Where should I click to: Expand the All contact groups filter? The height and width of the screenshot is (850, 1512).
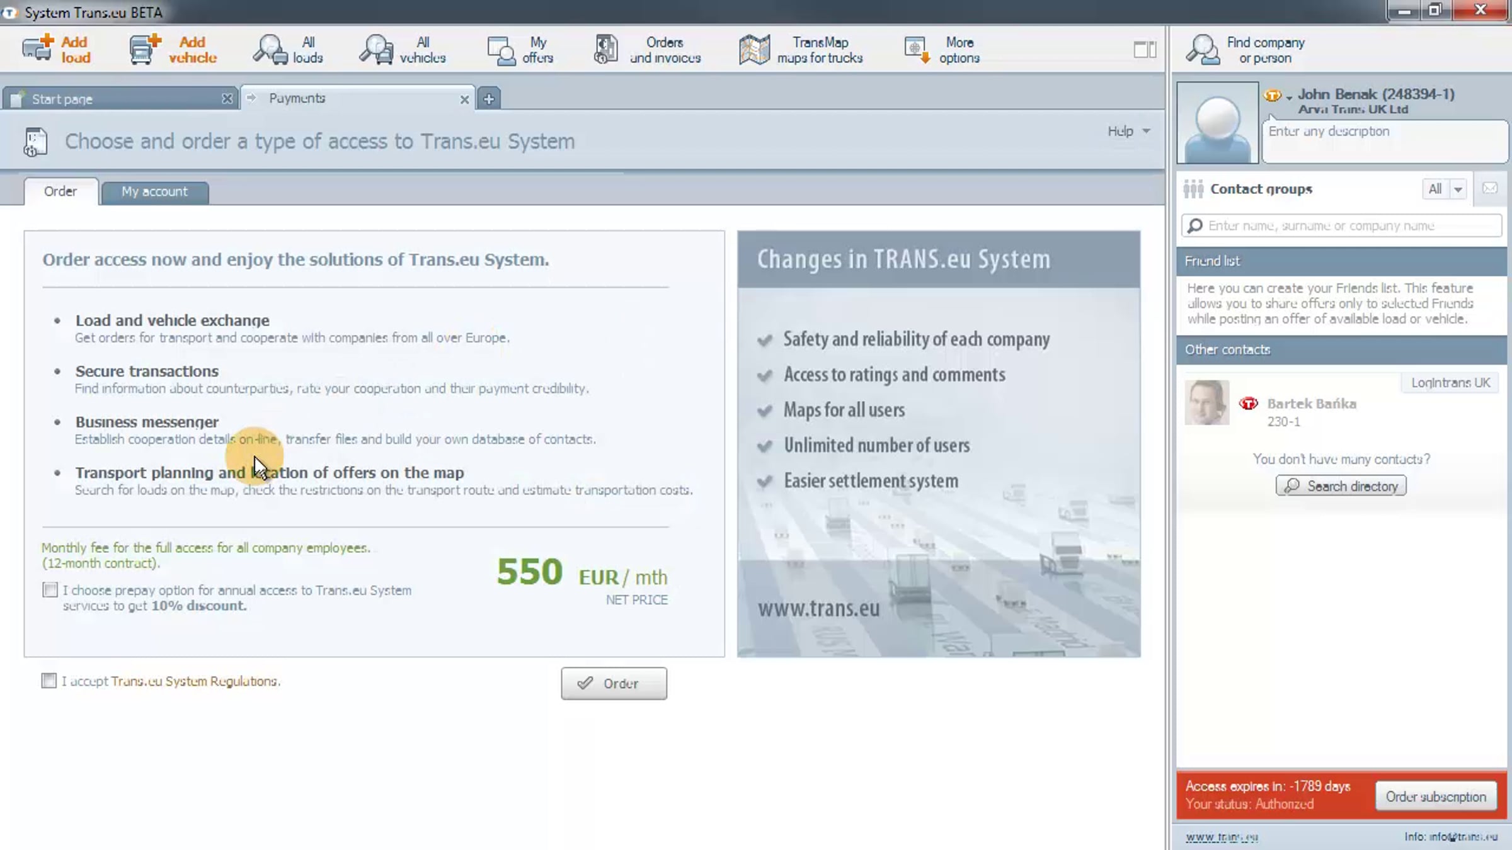click(1457, 189)
